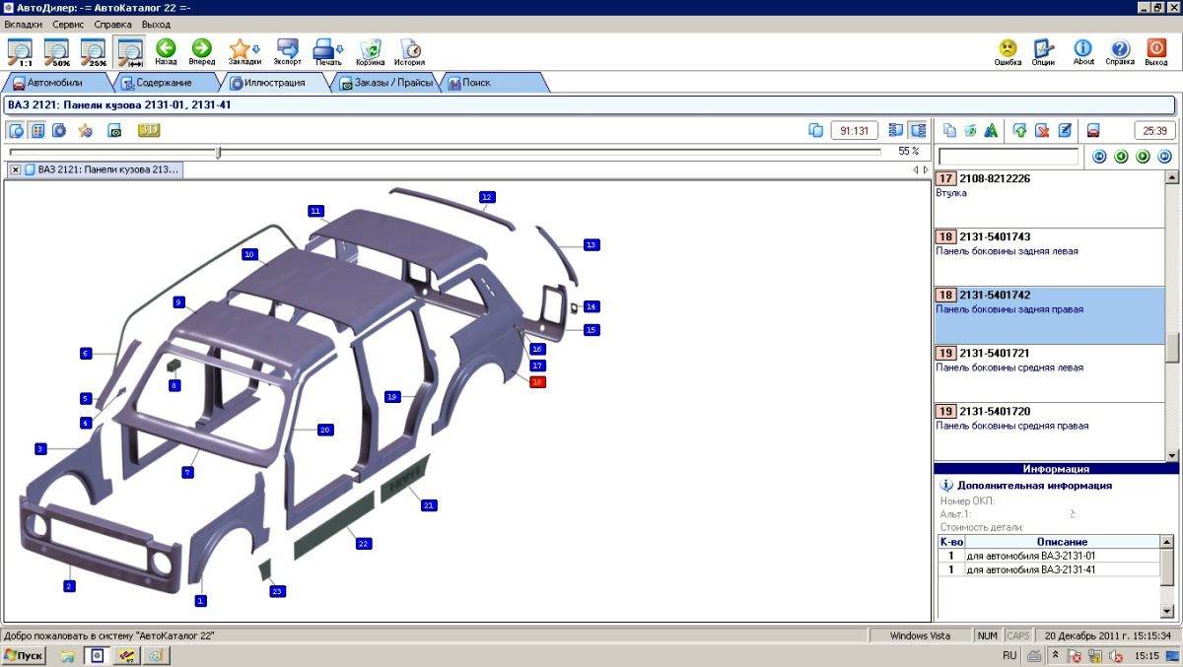
Task: Click the parts search input field
Action: 1009,157
